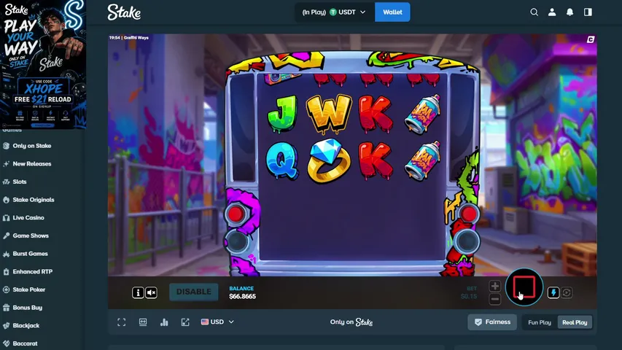Open the live stats bar chart icon
The height and width of the screenshot is (350, 622).
pyautogui.click(x=164, y=322)
